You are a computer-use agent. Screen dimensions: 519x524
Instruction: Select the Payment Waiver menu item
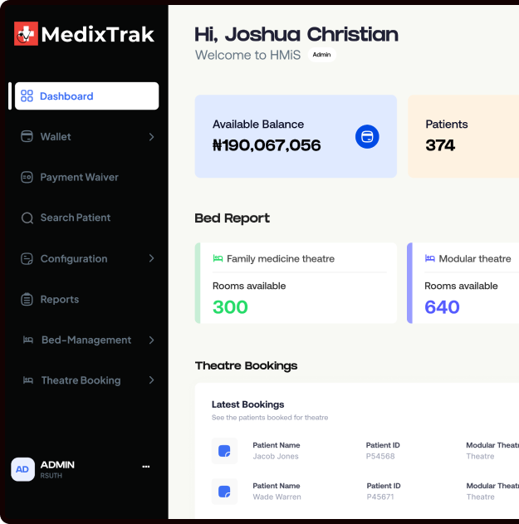click(x=79, y=177)
